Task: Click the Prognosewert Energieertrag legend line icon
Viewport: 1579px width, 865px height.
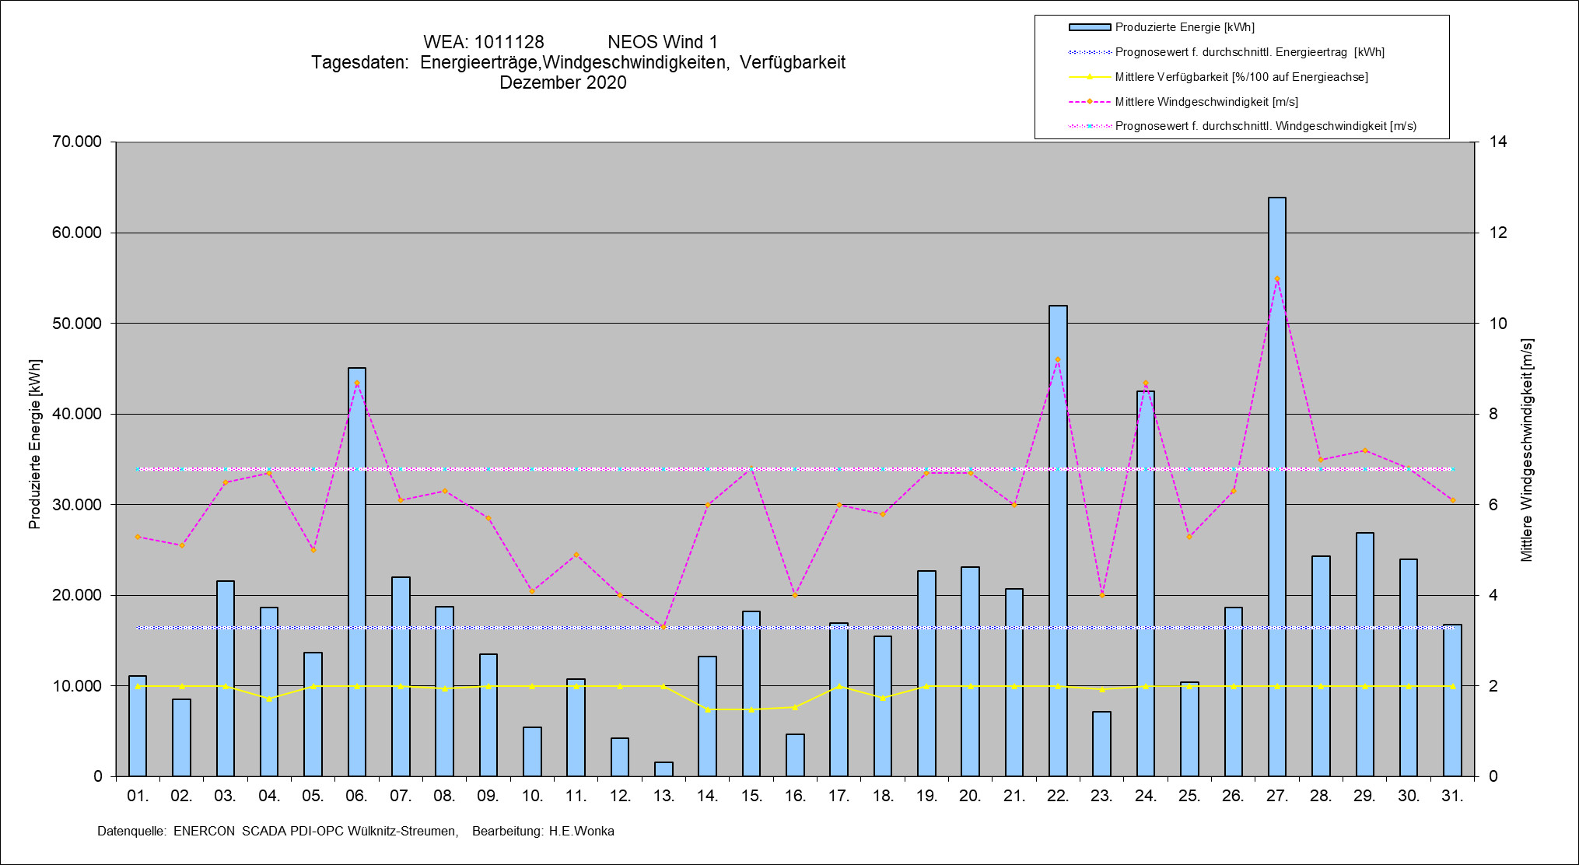Action: pos(1090,52)
